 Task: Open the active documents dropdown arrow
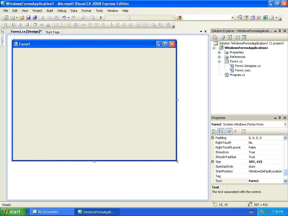pyautogui.click(x=201, y=31)
